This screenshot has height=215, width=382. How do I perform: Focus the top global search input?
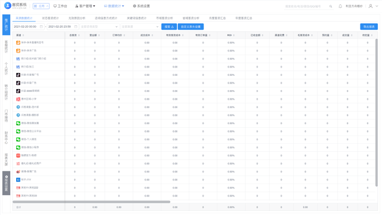tap(306, 7)
